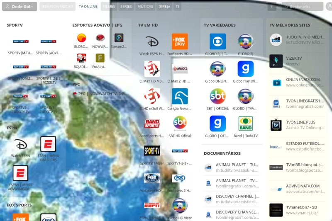Switch to the TV ONLINE tab
The height and width of the screenshot is (221, 332).
(x=88, y=6)
